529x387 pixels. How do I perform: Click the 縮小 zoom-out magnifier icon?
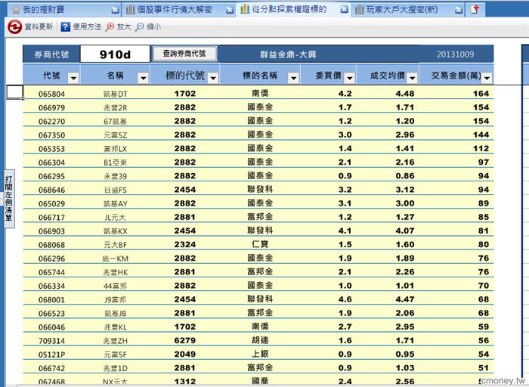tap(139, 27)
